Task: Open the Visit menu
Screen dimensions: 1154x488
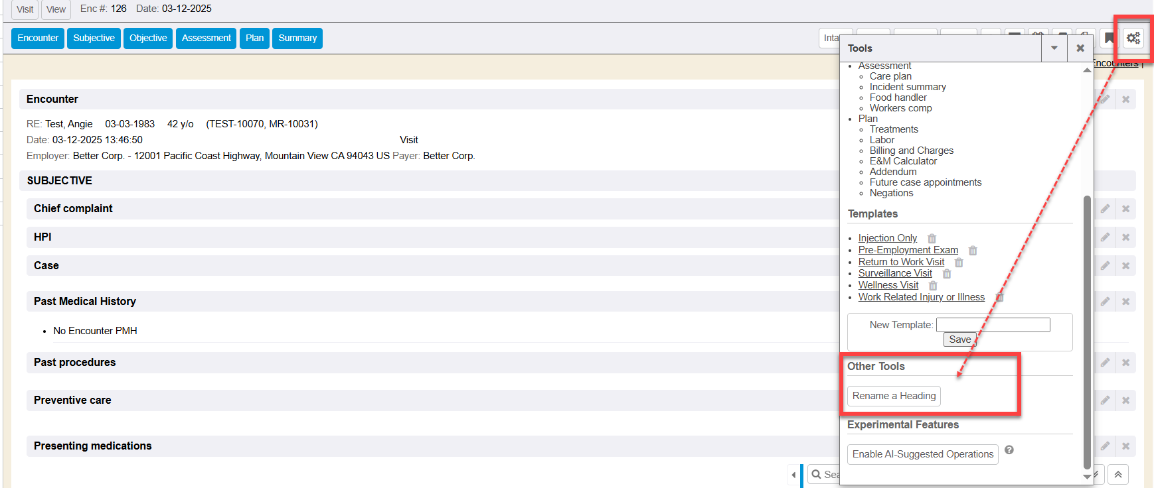Action: [25, 9]
